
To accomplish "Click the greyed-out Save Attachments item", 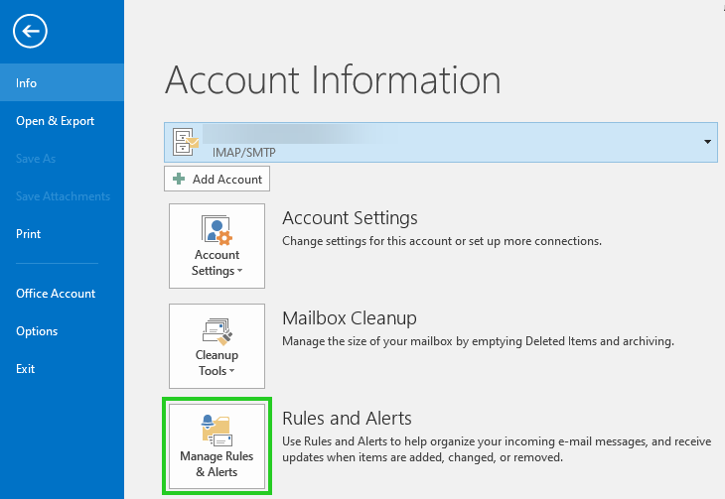I will (x=63, y=196).
